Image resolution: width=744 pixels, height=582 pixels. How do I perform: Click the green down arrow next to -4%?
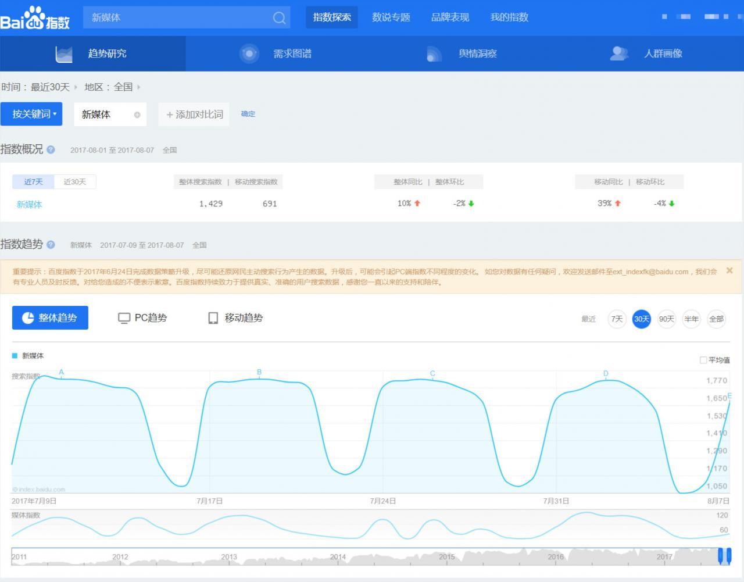click(x=672, y=203)
